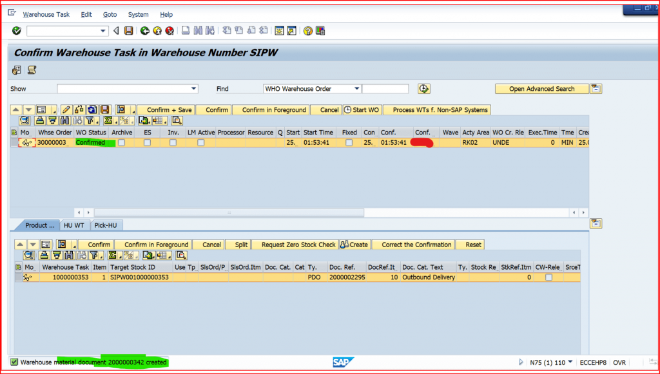Click the Generate Shortcut icon
Viewport: 660px width, 374px height.
coord(292,31)
